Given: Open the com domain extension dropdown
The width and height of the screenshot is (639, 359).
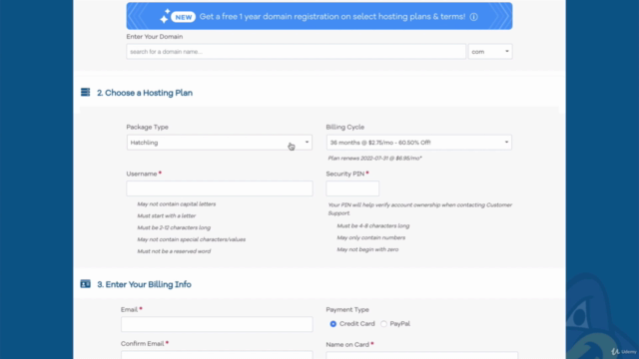Looking at the screenshot, I should coord(490,52).
